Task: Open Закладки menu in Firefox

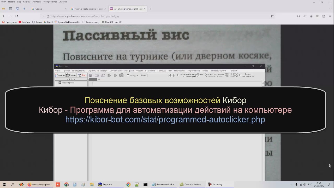Action: pos(37,2)
